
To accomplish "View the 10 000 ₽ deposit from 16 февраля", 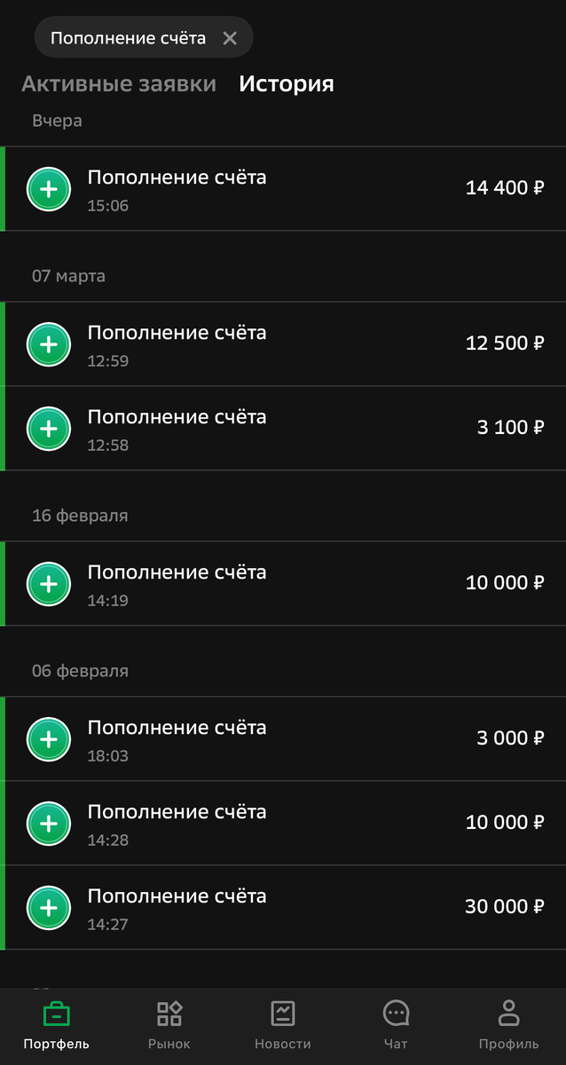I will 284,584.
